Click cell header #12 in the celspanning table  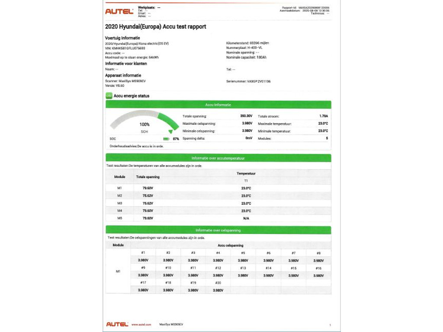pyautogui.click(x=218, y=268)
